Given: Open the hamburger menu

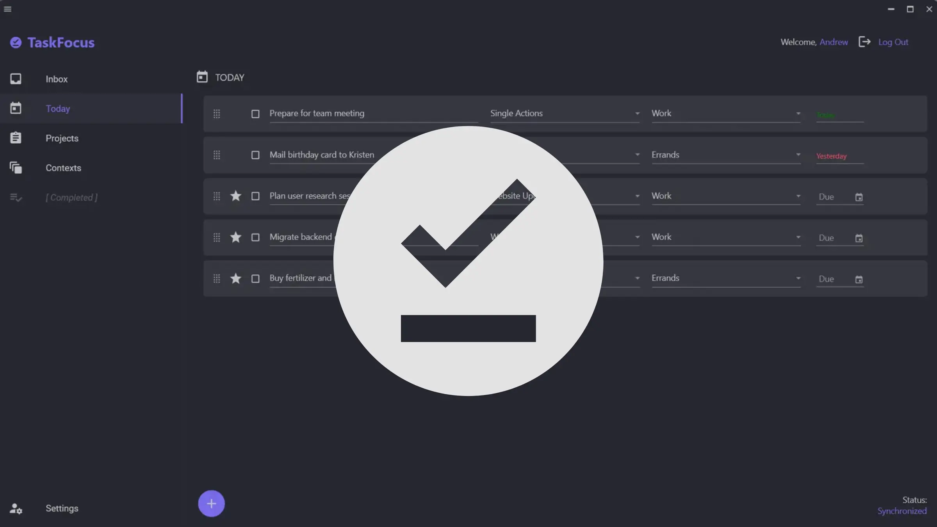Looking at the screenshot, I should [x=8, y=9].
